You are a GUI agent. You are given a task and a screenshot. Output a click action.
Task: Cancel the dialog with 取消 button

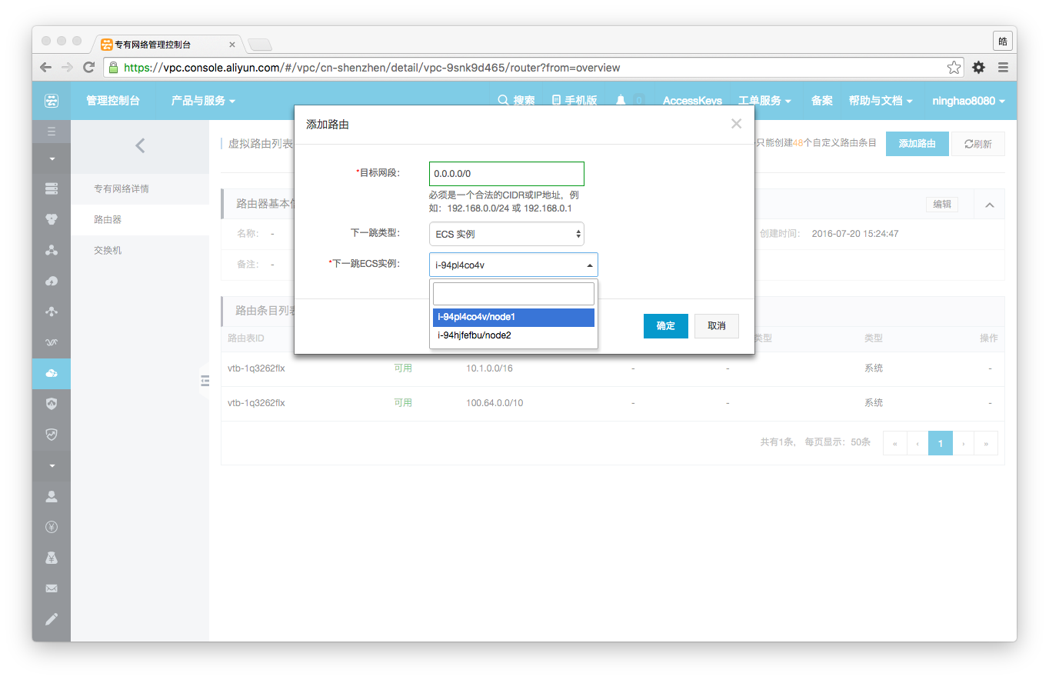click(716, 326)
